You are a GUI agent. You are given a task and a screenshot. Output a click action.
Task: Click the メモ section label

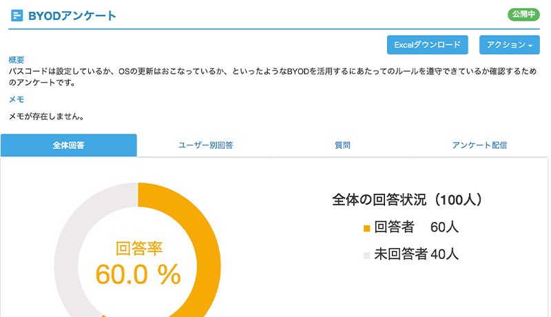16,99
